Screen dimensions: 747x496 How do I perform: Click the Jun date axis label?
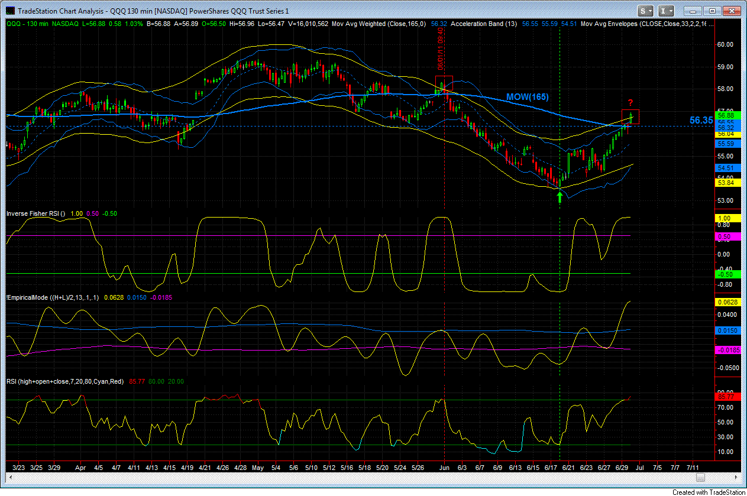tap(444, 467)
